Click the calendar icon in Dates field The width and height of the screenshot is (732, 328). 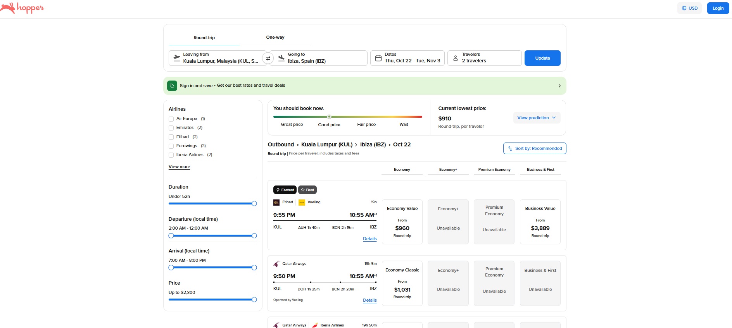[x=378, y=58]
